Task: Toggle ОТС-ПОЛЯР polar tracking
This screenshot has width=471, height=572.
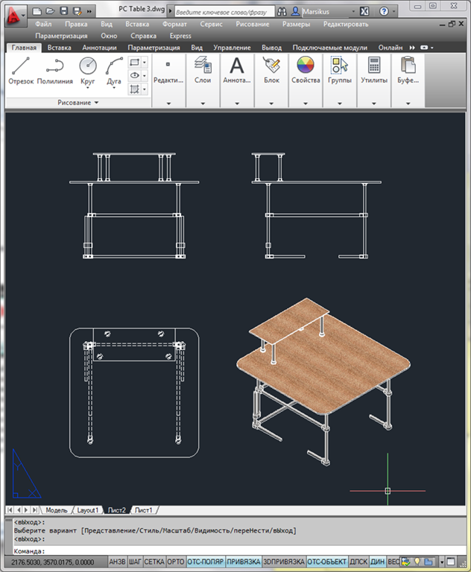Action: [206, 562]
